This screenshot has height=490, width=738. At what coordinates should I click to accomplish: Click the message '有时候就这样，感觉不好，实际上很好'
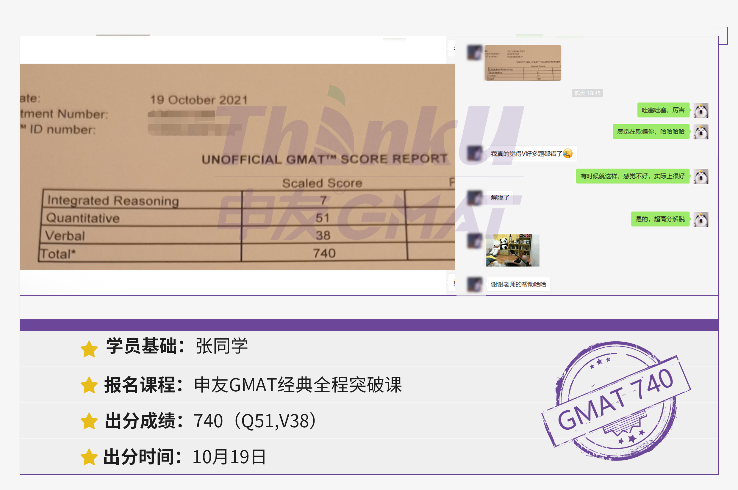click(x=632, y=176)
